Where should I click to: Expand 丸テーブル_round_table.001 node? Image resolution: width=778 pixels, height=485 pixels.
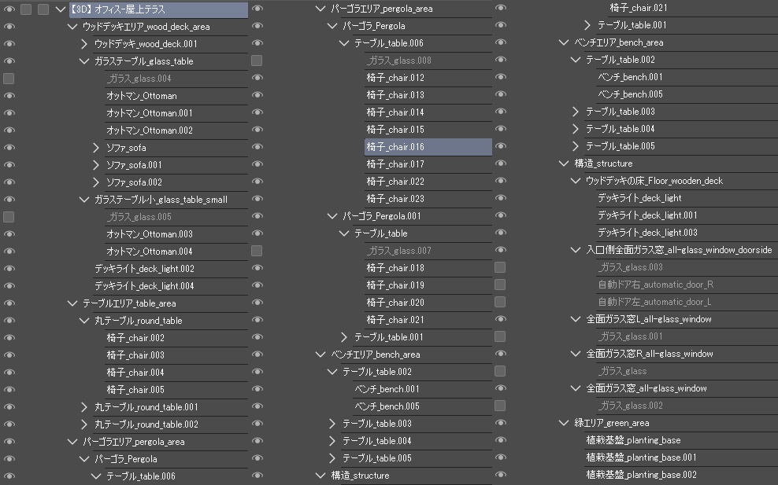coord(84,407)
